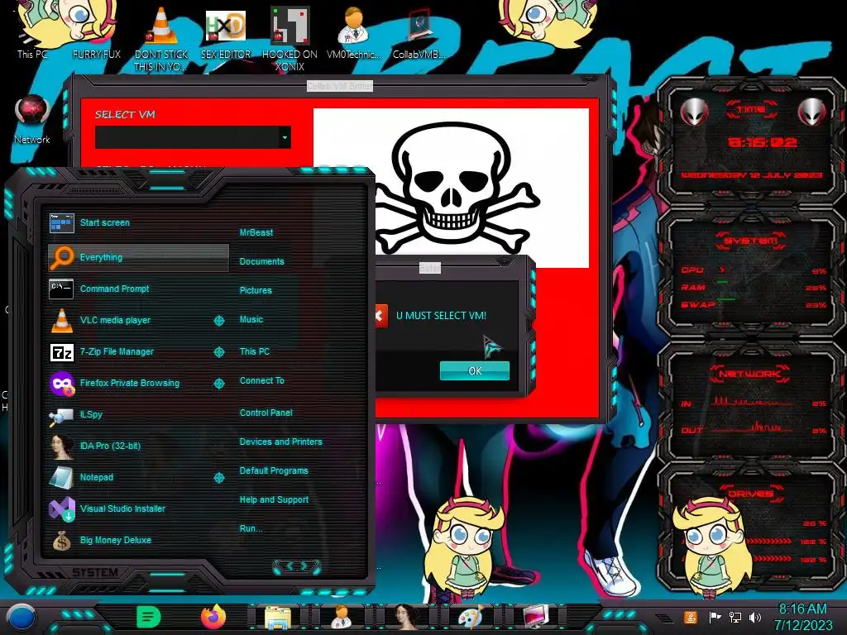Open Music from the start menu

[x=251, y=320]
